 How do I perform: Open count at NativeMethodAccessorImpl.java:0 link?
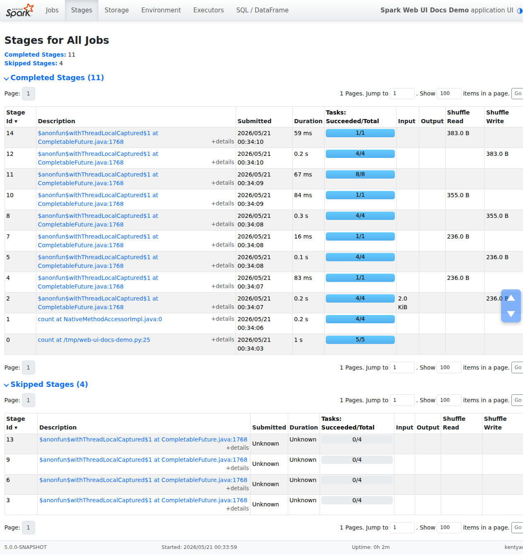click(100, 319)
